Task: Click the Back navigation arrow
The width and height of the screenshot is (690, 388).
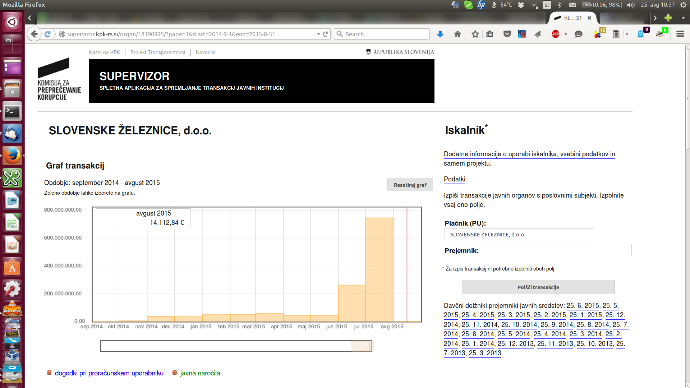Action: pos(34,34)
